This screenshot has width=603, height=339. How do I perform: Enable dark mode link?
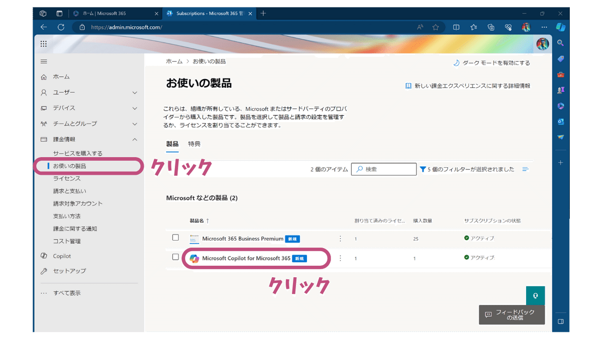click(x=491, y=63)
